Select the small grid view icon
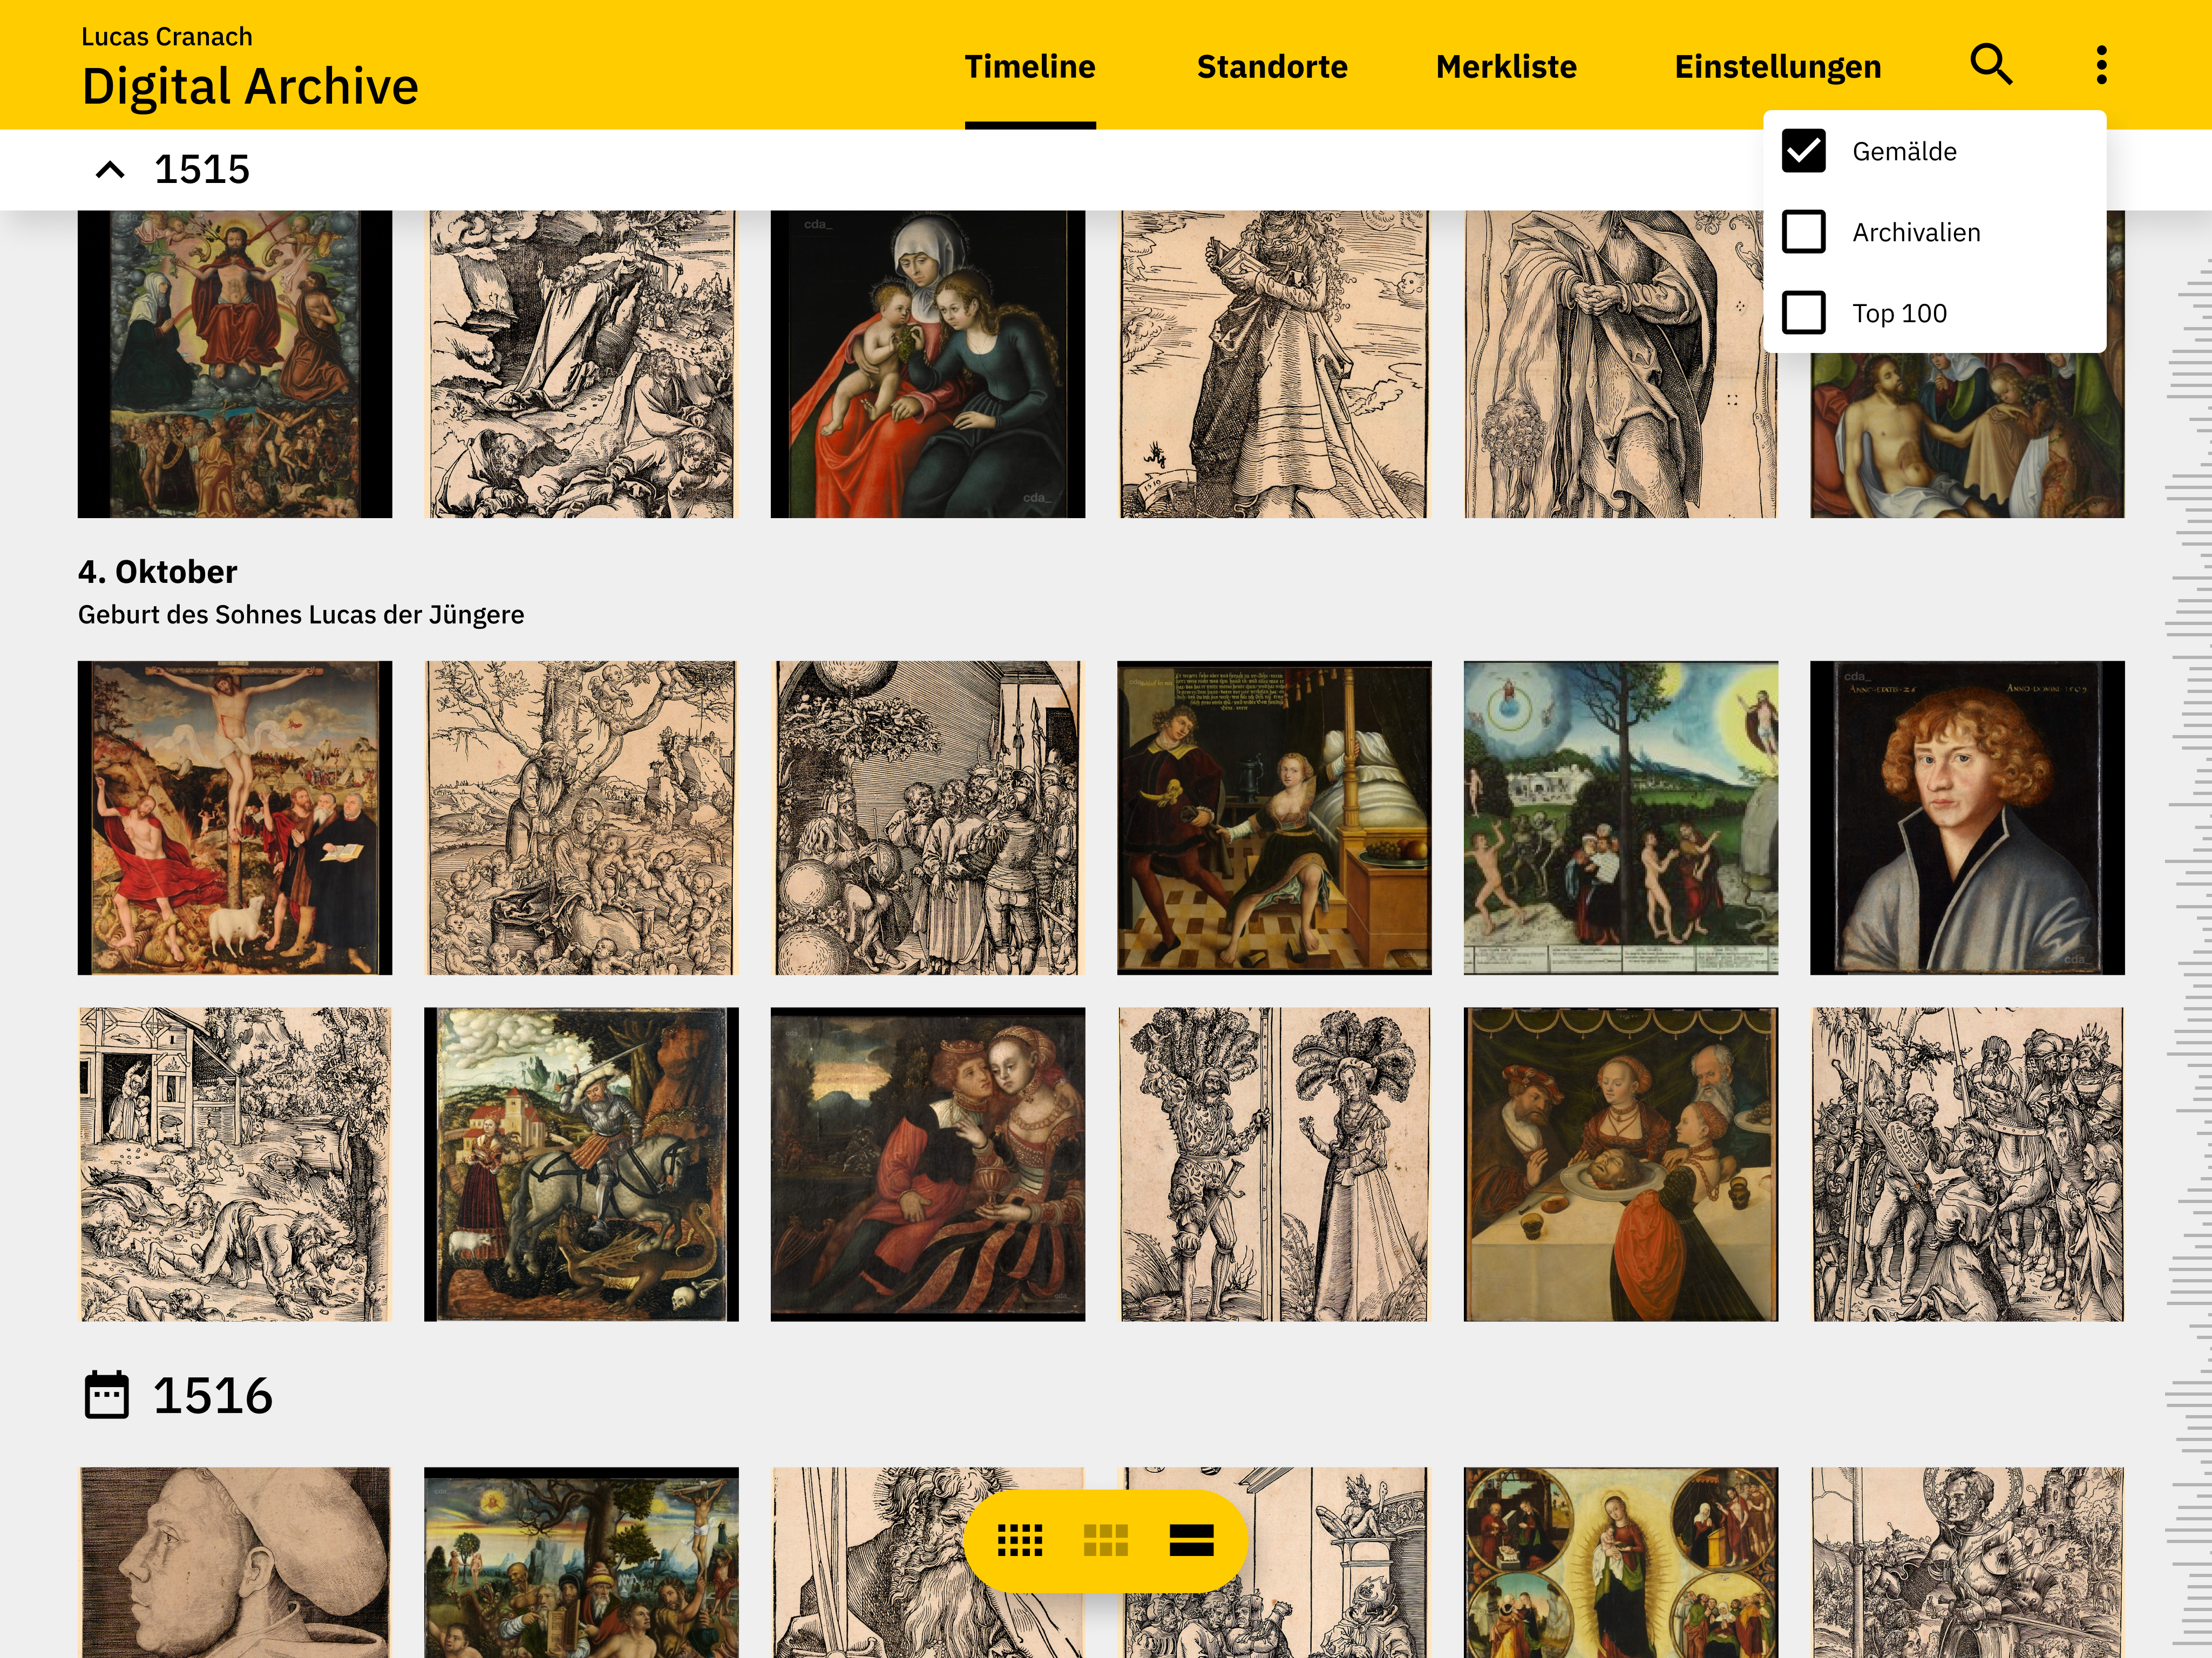 (x=1020, y=1540)
